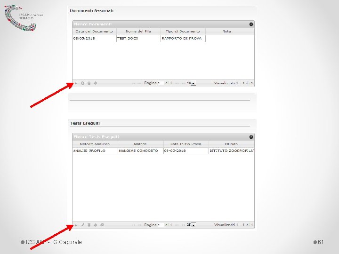Viewport: 339px width, 254px height.
Task: Add a new document in Elenco Documenti
Action: point(76,83)
